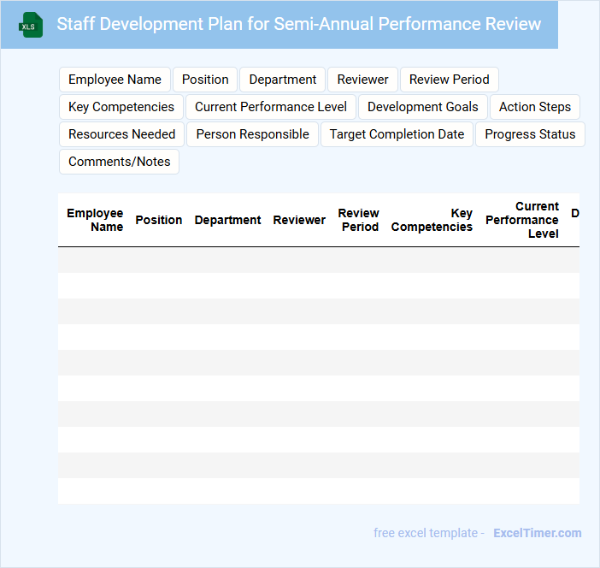600x568 pixels.
Task: Select the Development Goals tag
Action: coord(422,107)
